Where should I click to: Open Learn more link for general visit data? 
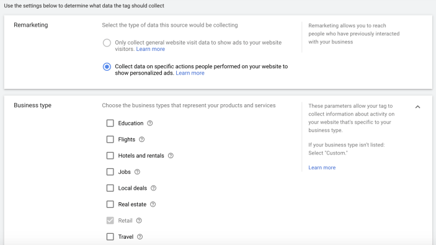point(151,49)
